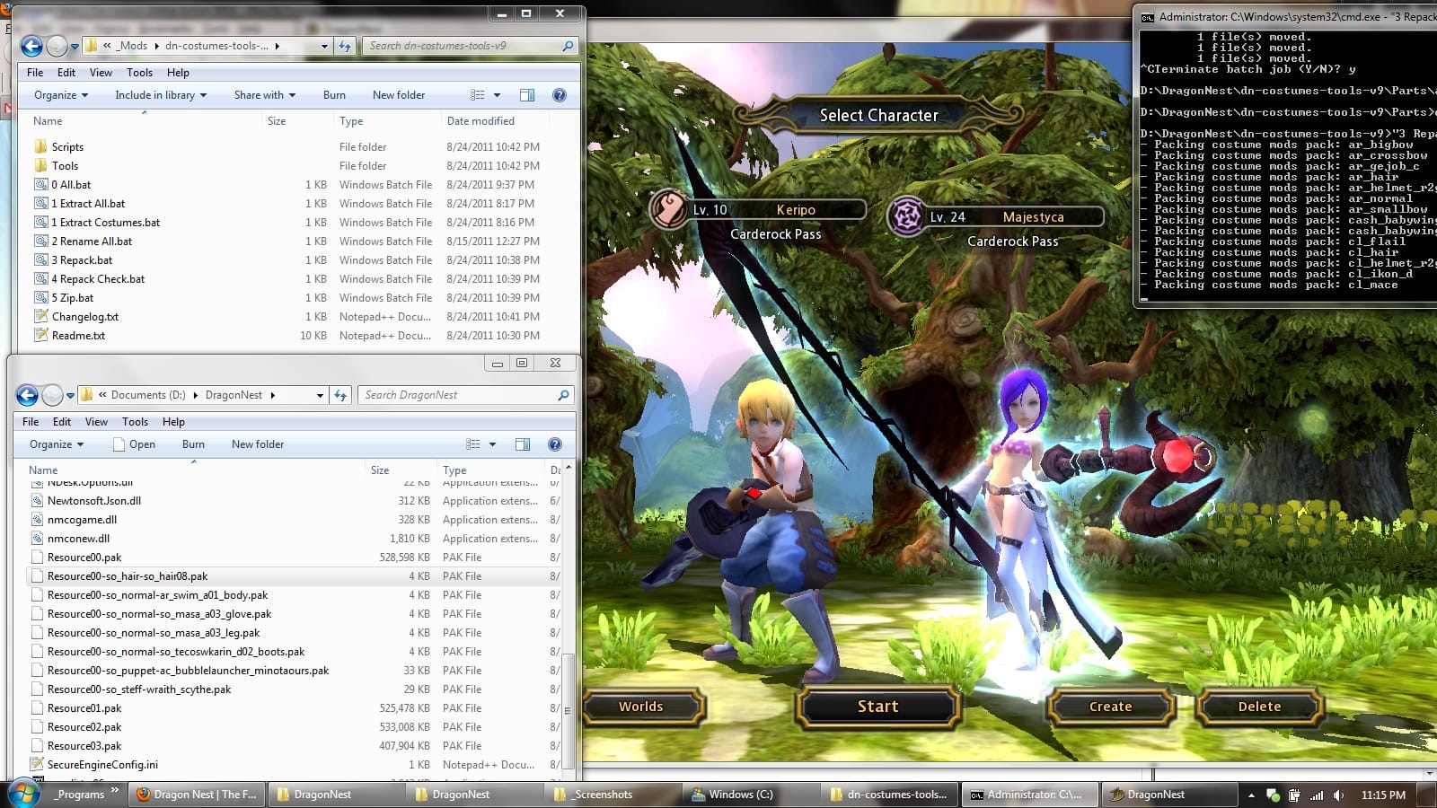Select Keripo's character class emblem
The height and width of the screenshot is (808, 1437).
point(668,209)
